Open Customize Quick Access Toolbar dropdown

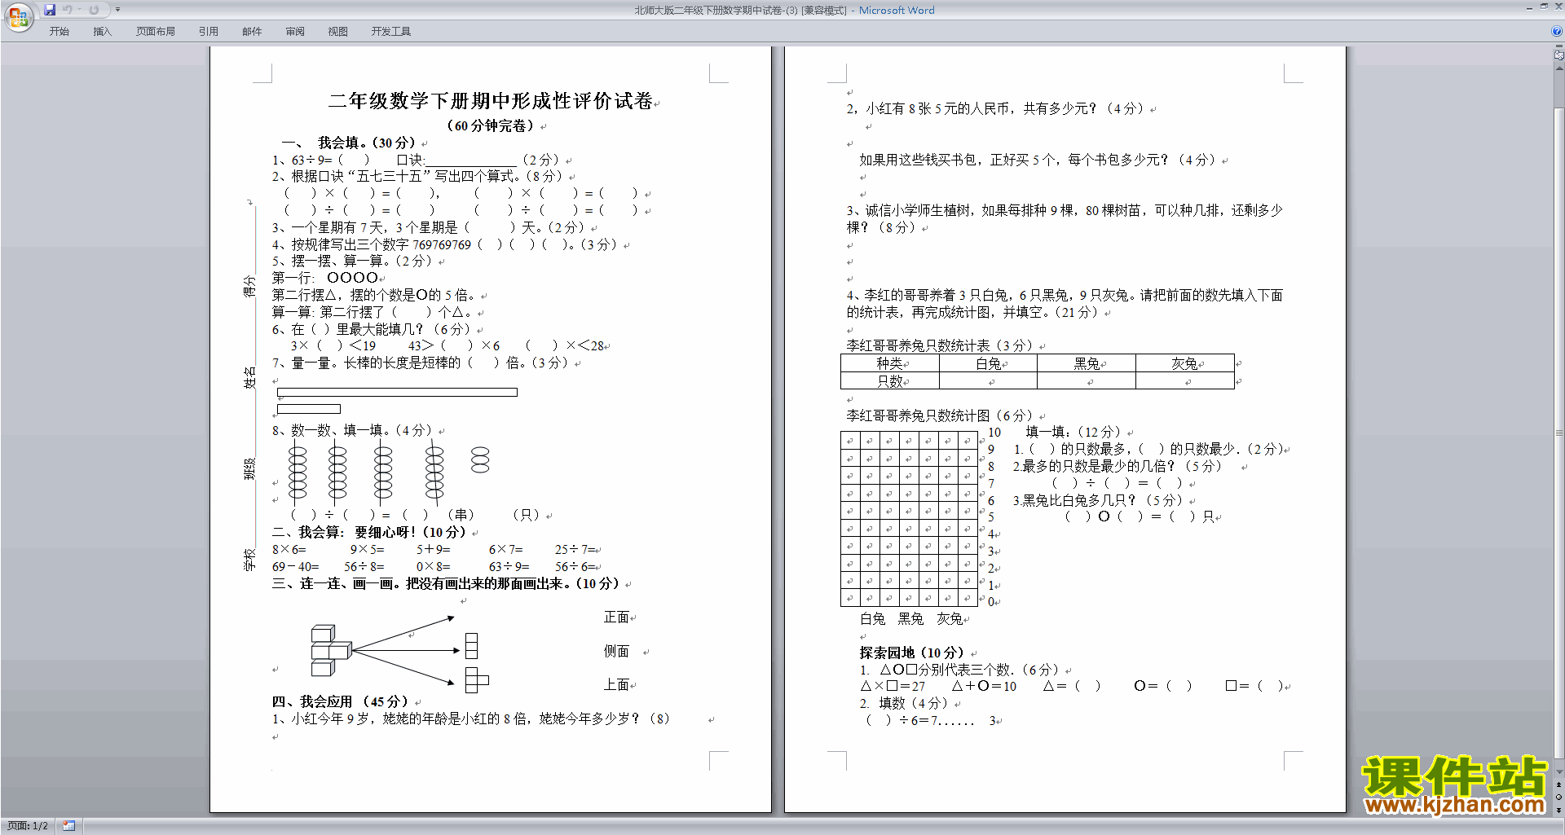click(x=117, y=10)
